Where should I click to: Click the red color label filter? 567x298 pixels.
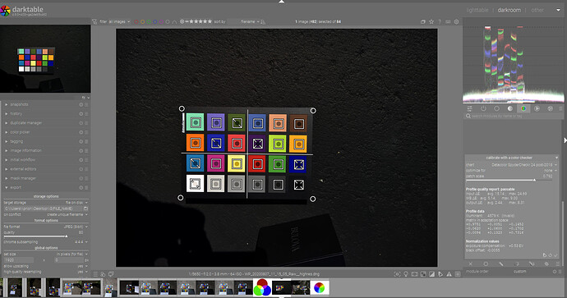click(x=136, y=21)
